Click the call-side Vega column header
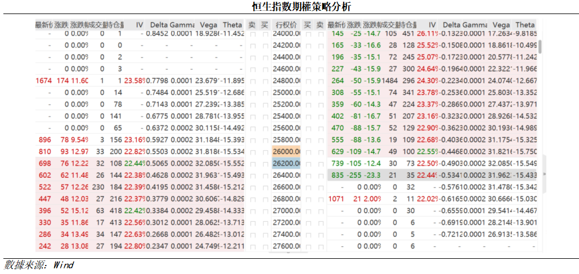 click(208, 25)
